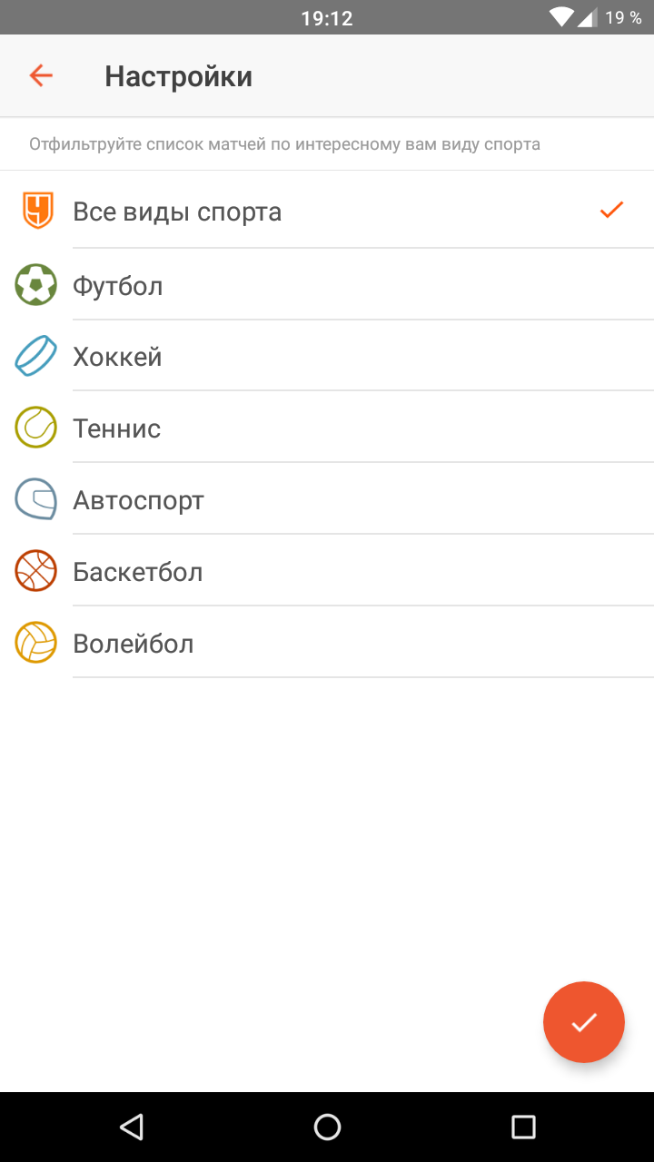This screenshot has width=654, height=1162.
Task: Choose the Автоспорт list entry
Action: (x=327, y=499)
